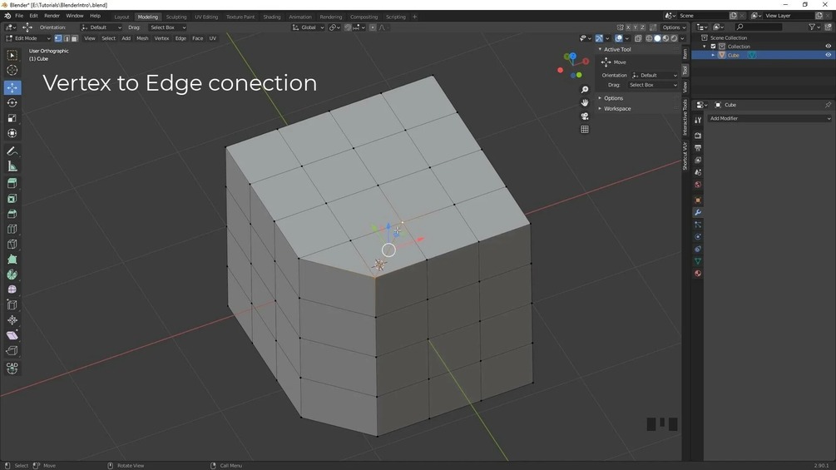The height and width of the screenshot is (470, 836).
Task: Open Global transform orientation dropdown
Action: [x=308, y=27]
